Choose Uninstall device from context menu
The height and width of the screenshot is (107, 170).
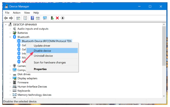[52, 56]
